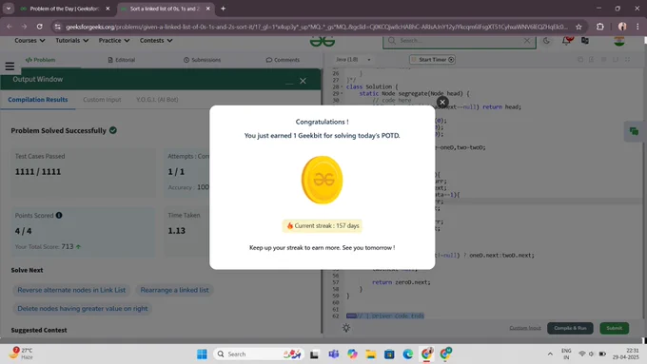Click the Test Cases Passed 1111 / 1111

[38, 171]
